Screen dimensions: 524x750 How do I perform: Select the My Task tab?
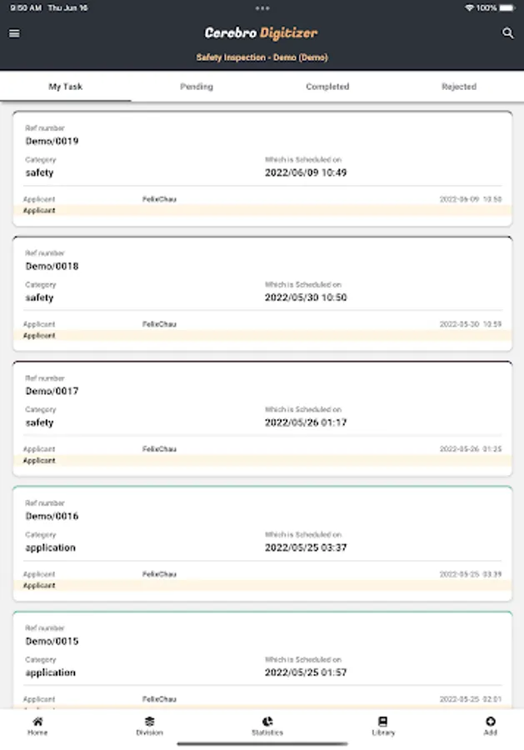click(66, 87)
